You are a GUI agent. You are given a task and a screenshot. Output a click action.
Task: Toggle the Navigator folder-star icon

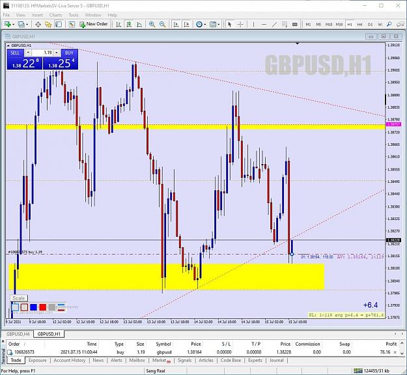(48, 24)
